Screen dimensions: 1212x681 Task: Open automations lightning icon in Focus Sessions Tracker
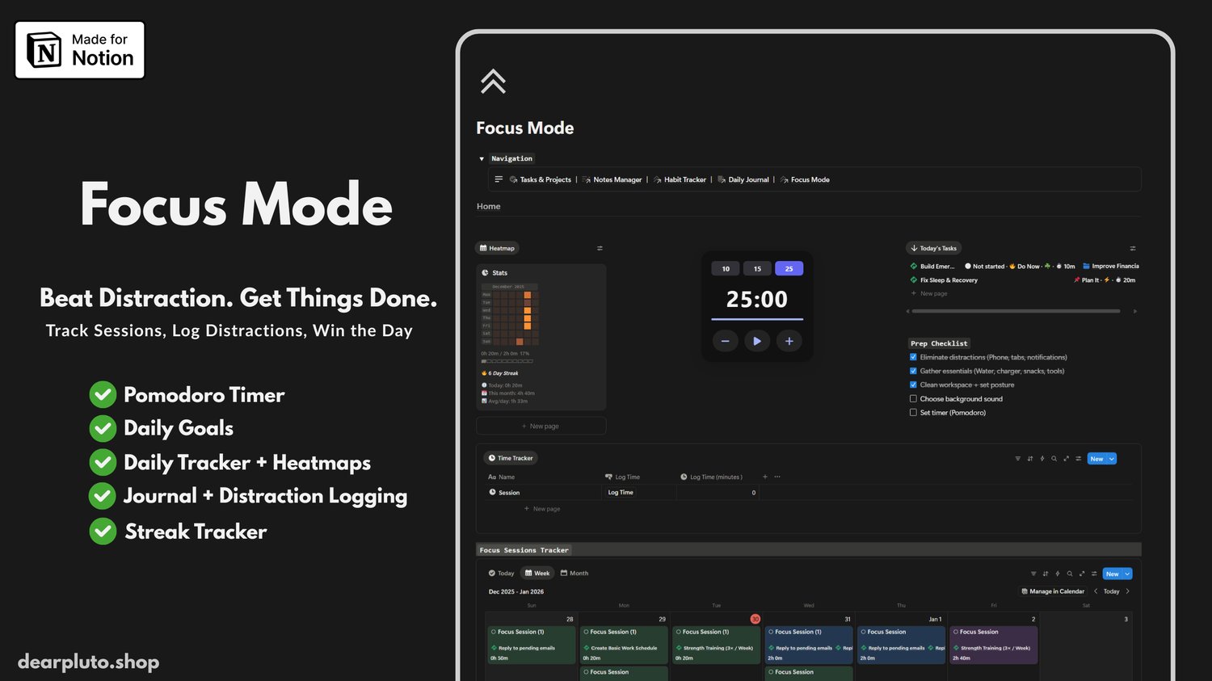point(1058,574)
